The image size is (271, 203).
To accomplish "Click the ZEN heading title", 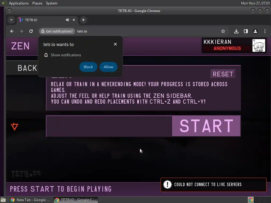I will tap(20, 46).
